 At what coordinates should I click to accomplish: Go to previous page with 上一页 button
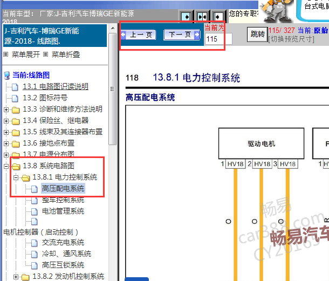(x=138, y=35)
